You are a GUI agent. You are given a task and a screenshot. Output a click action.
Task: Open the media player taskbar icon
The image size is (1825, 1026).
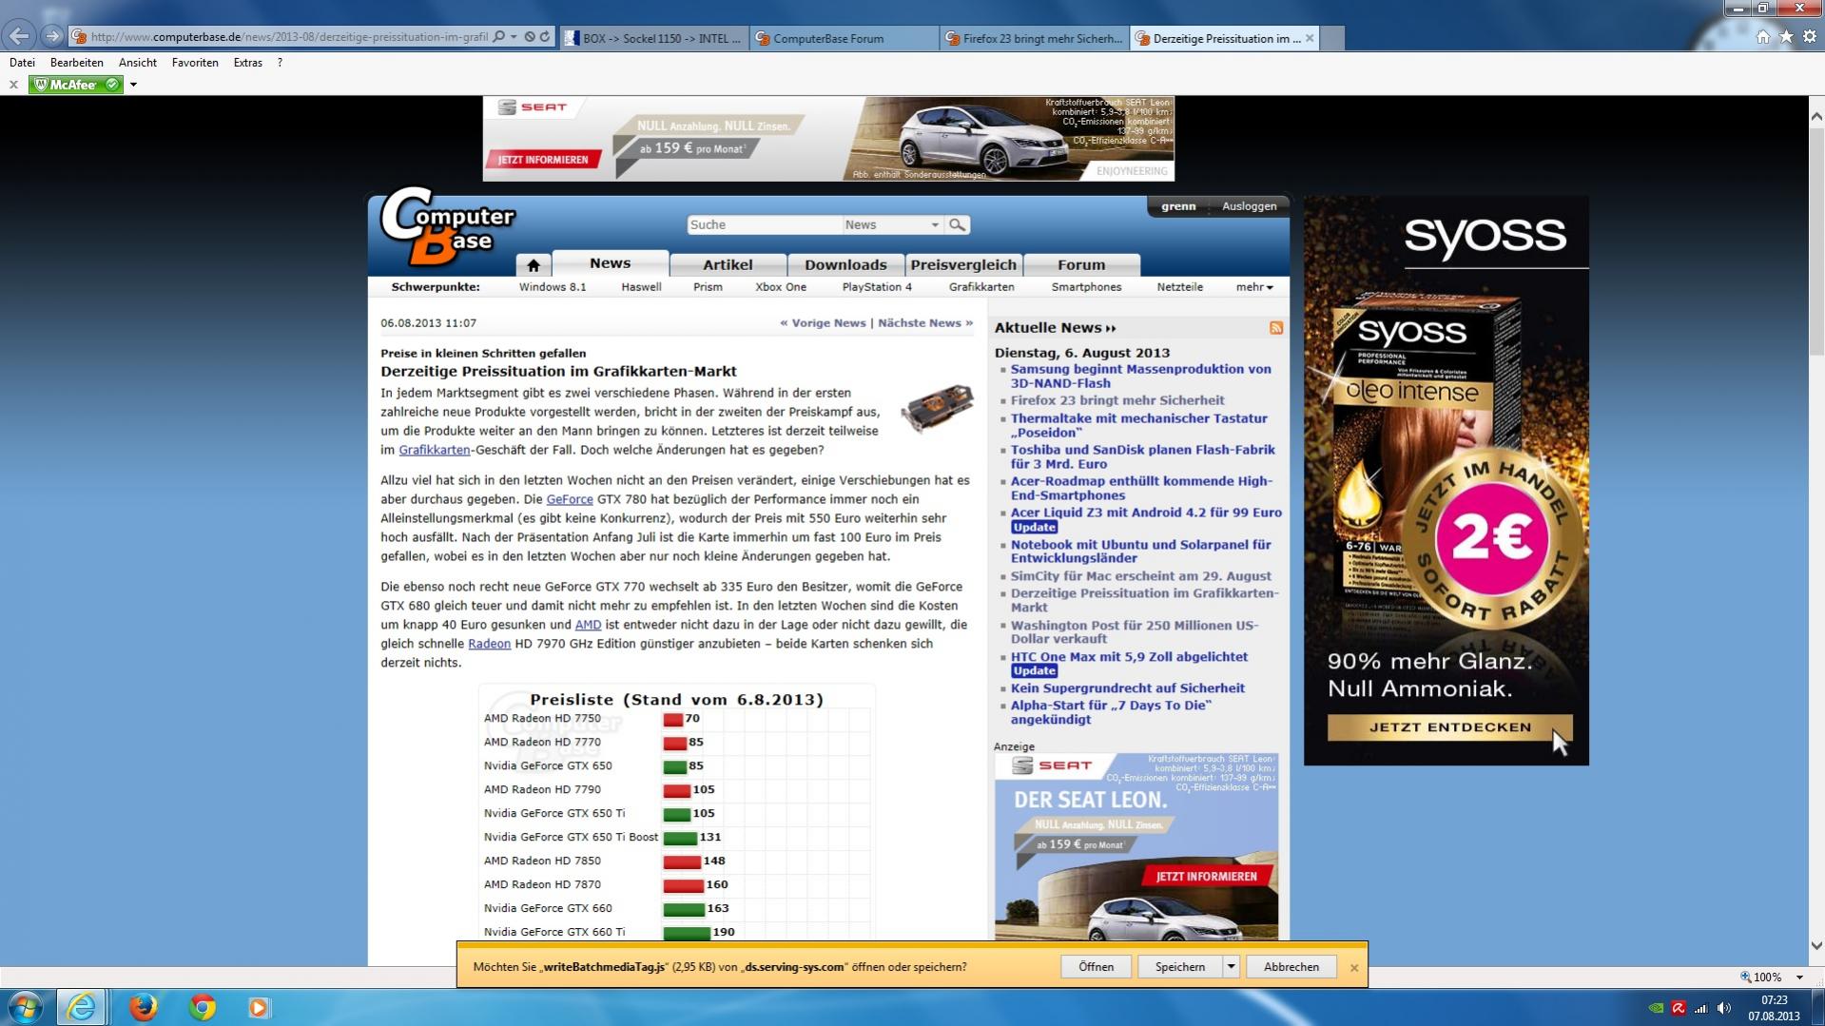(259, 1007)
